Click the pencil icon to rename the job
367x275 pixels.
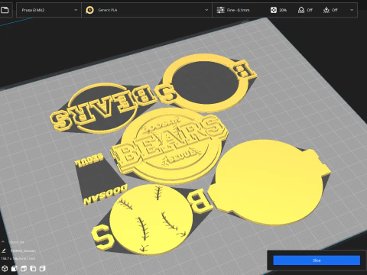pos(4,251)
